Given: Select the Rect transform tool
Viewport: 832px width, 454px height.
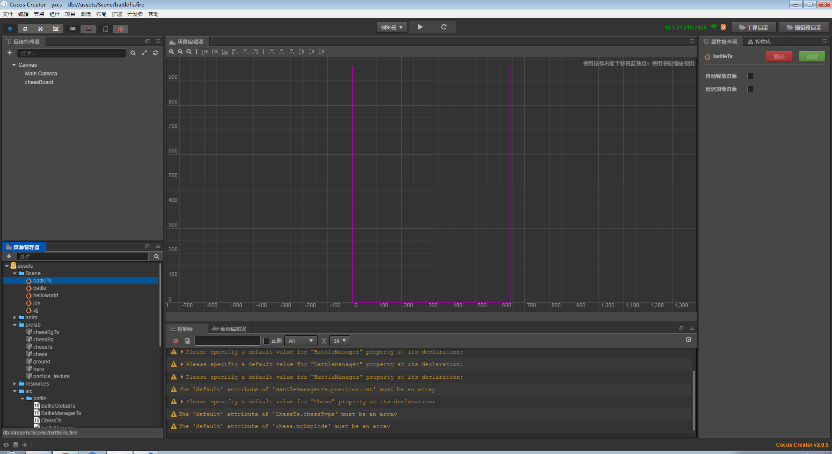Looking at the screenshot, I should [55, 29].
